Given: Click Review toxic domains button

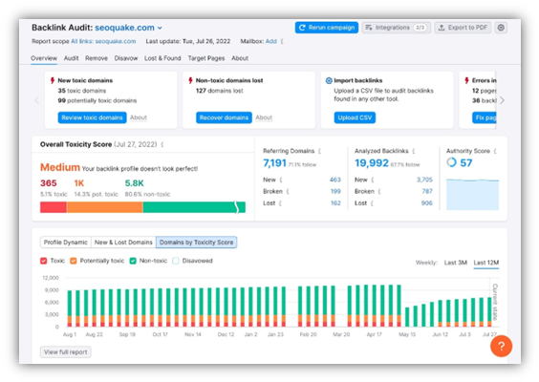Looking at the screenshot, I should pos(92,117).
